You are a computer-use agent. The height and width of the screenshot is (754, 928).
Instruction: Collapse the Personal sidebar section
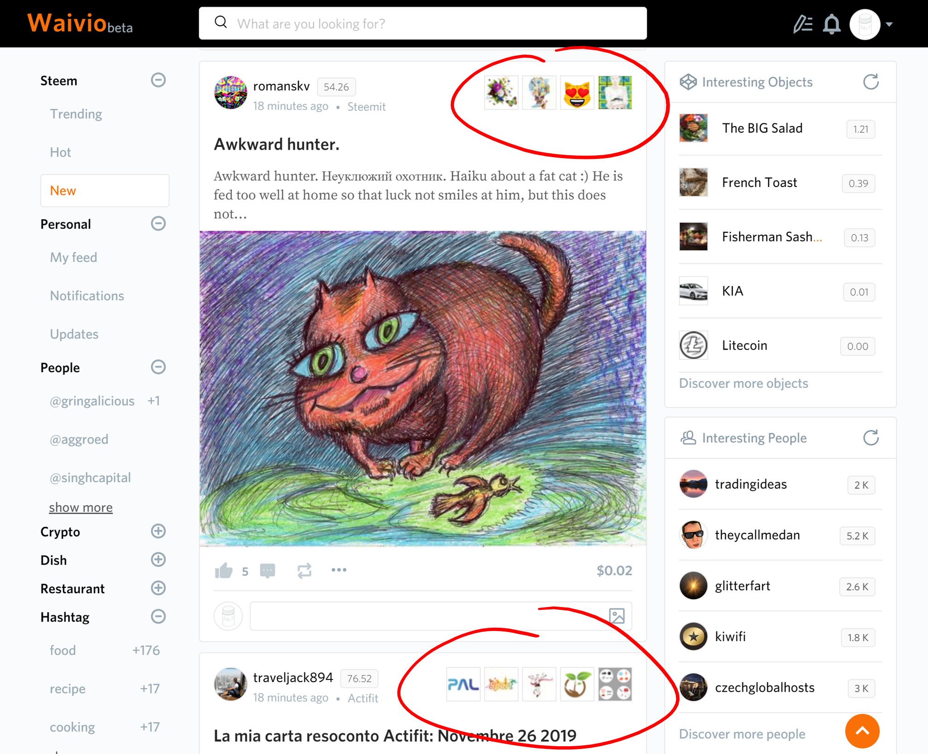click(158, 224)
